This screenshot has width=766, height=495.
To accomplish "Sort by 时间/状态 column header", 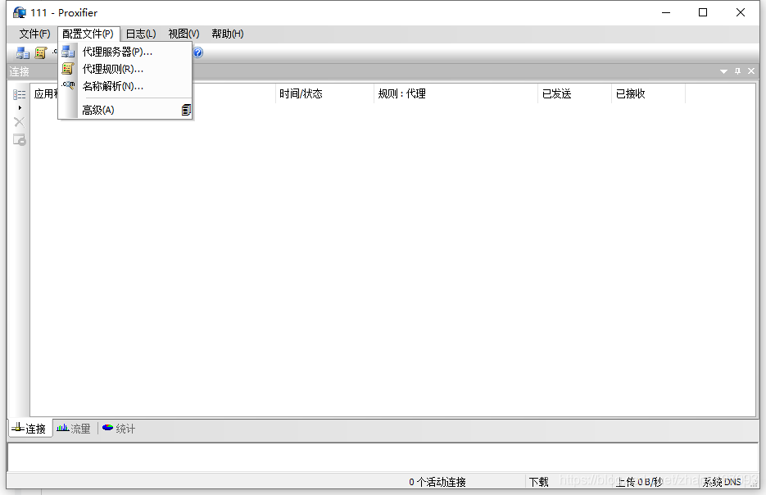I will pyautogui.click(x=324, y=93).
